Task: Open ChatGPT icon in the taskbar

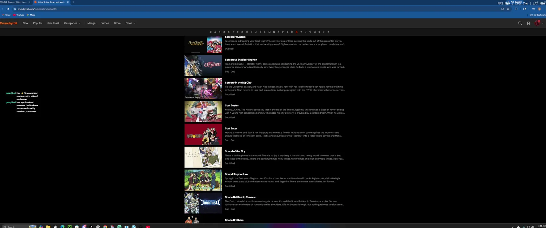Action: click(98, 227)
